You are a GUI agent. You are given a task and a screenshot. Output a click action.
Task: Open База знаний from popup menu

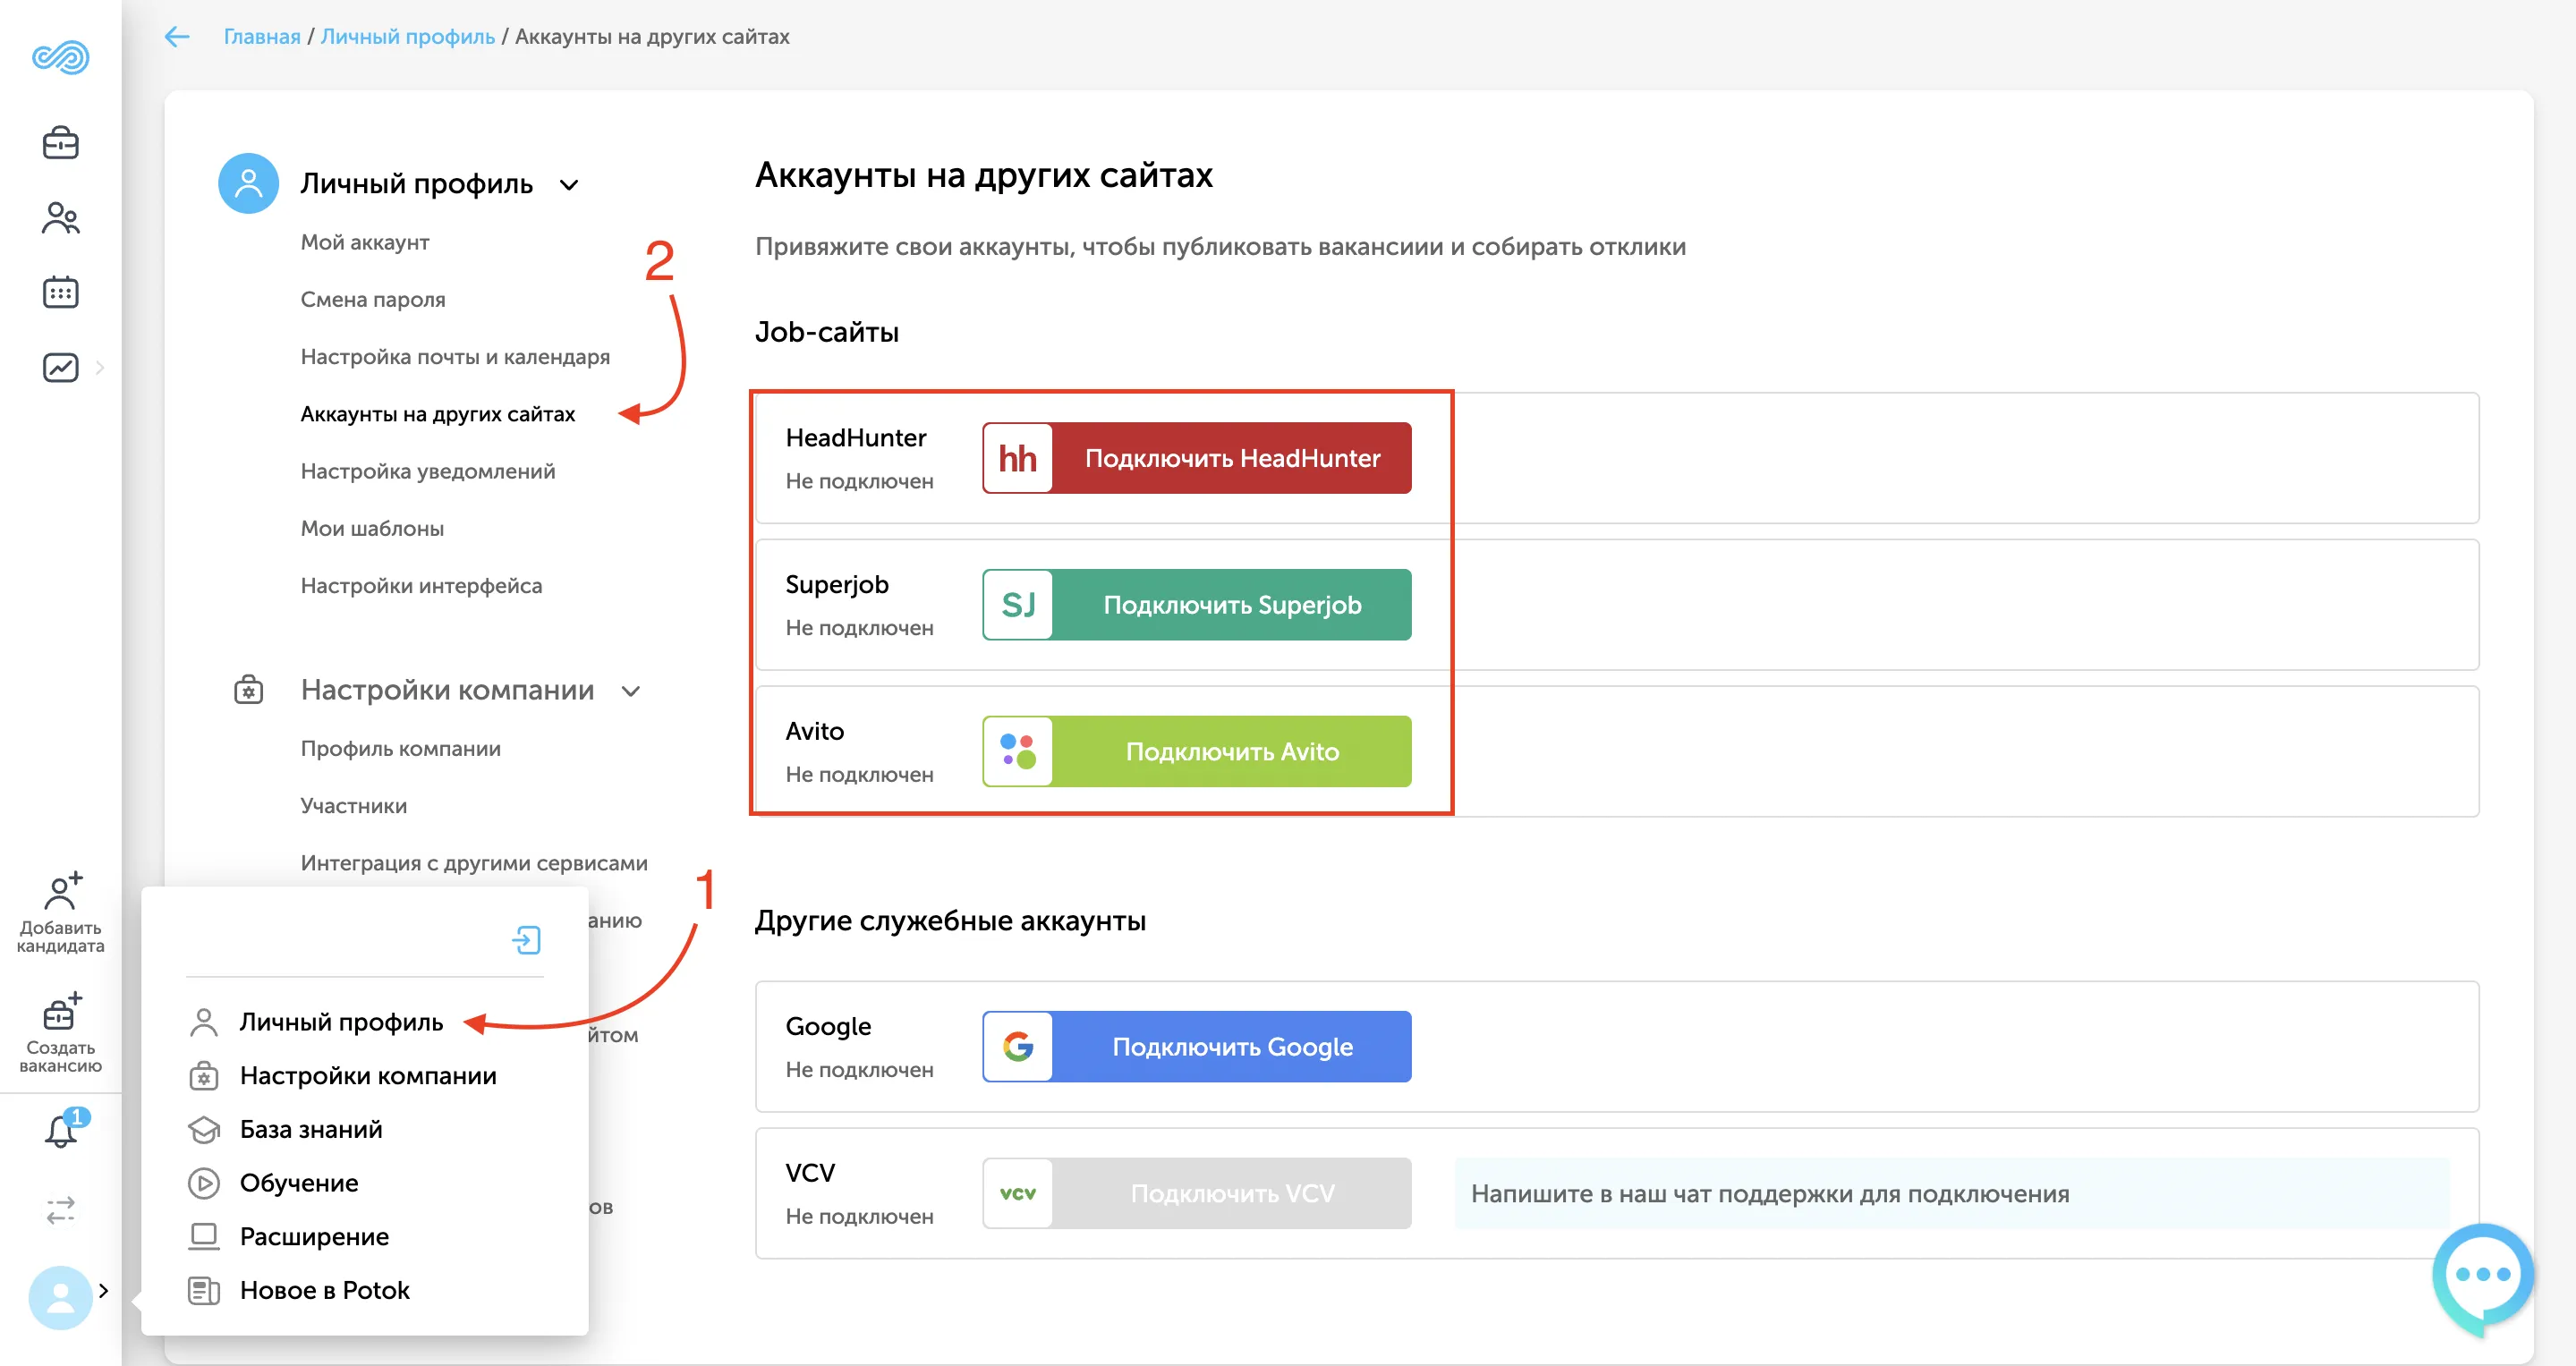(311, 1129)
